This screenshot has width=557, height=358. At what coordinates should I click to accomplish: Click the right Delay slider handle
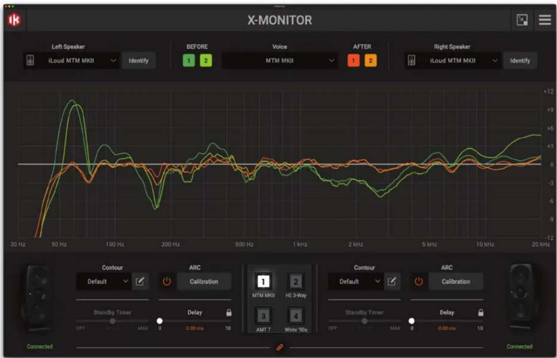[x=412, y=321]
